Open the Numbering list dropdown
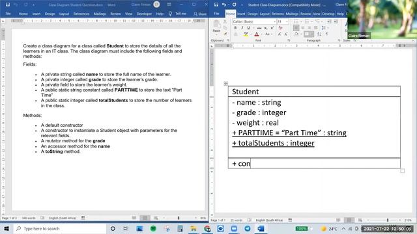This screenshot has height=234, width=417. pos(311,21)
